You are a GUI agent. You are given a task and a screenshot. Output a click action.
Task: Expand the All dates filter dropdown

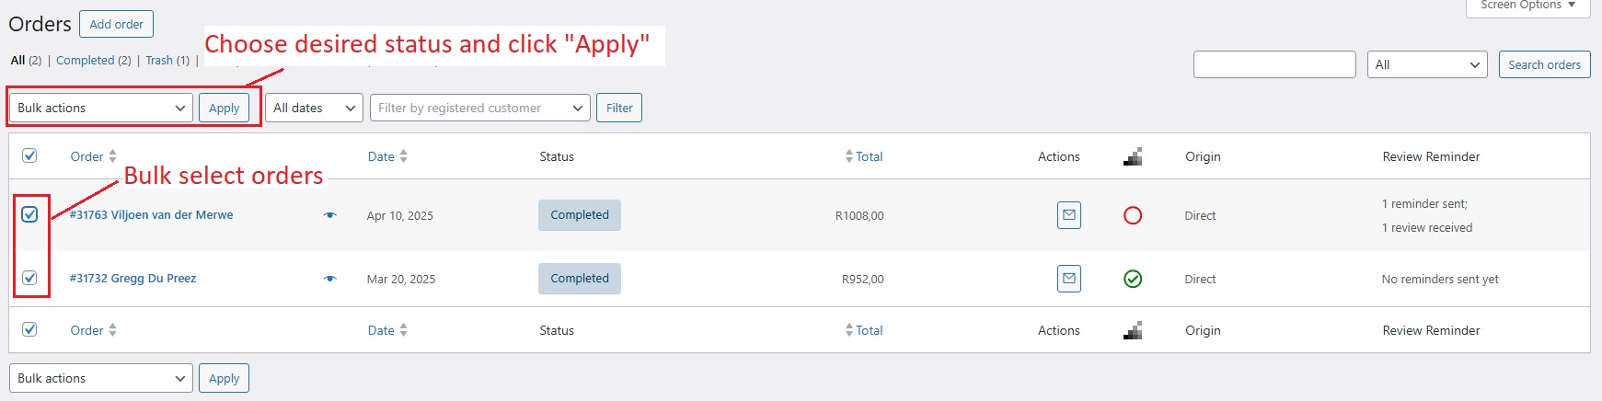[314, 108]
